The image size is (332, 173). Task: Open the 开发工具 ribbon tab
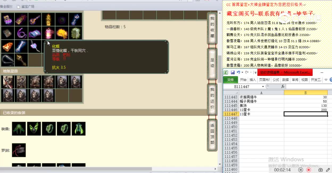[316, 80]
